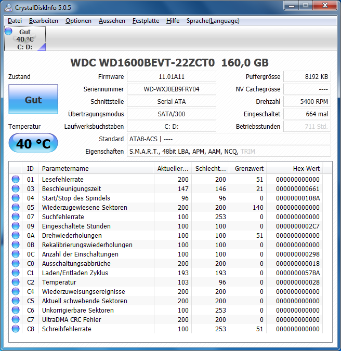Click the CrystalDiskInfo title bar icon
Image resolution: width=341 pixels, height=351 pixels.
(x=8, y=8)
